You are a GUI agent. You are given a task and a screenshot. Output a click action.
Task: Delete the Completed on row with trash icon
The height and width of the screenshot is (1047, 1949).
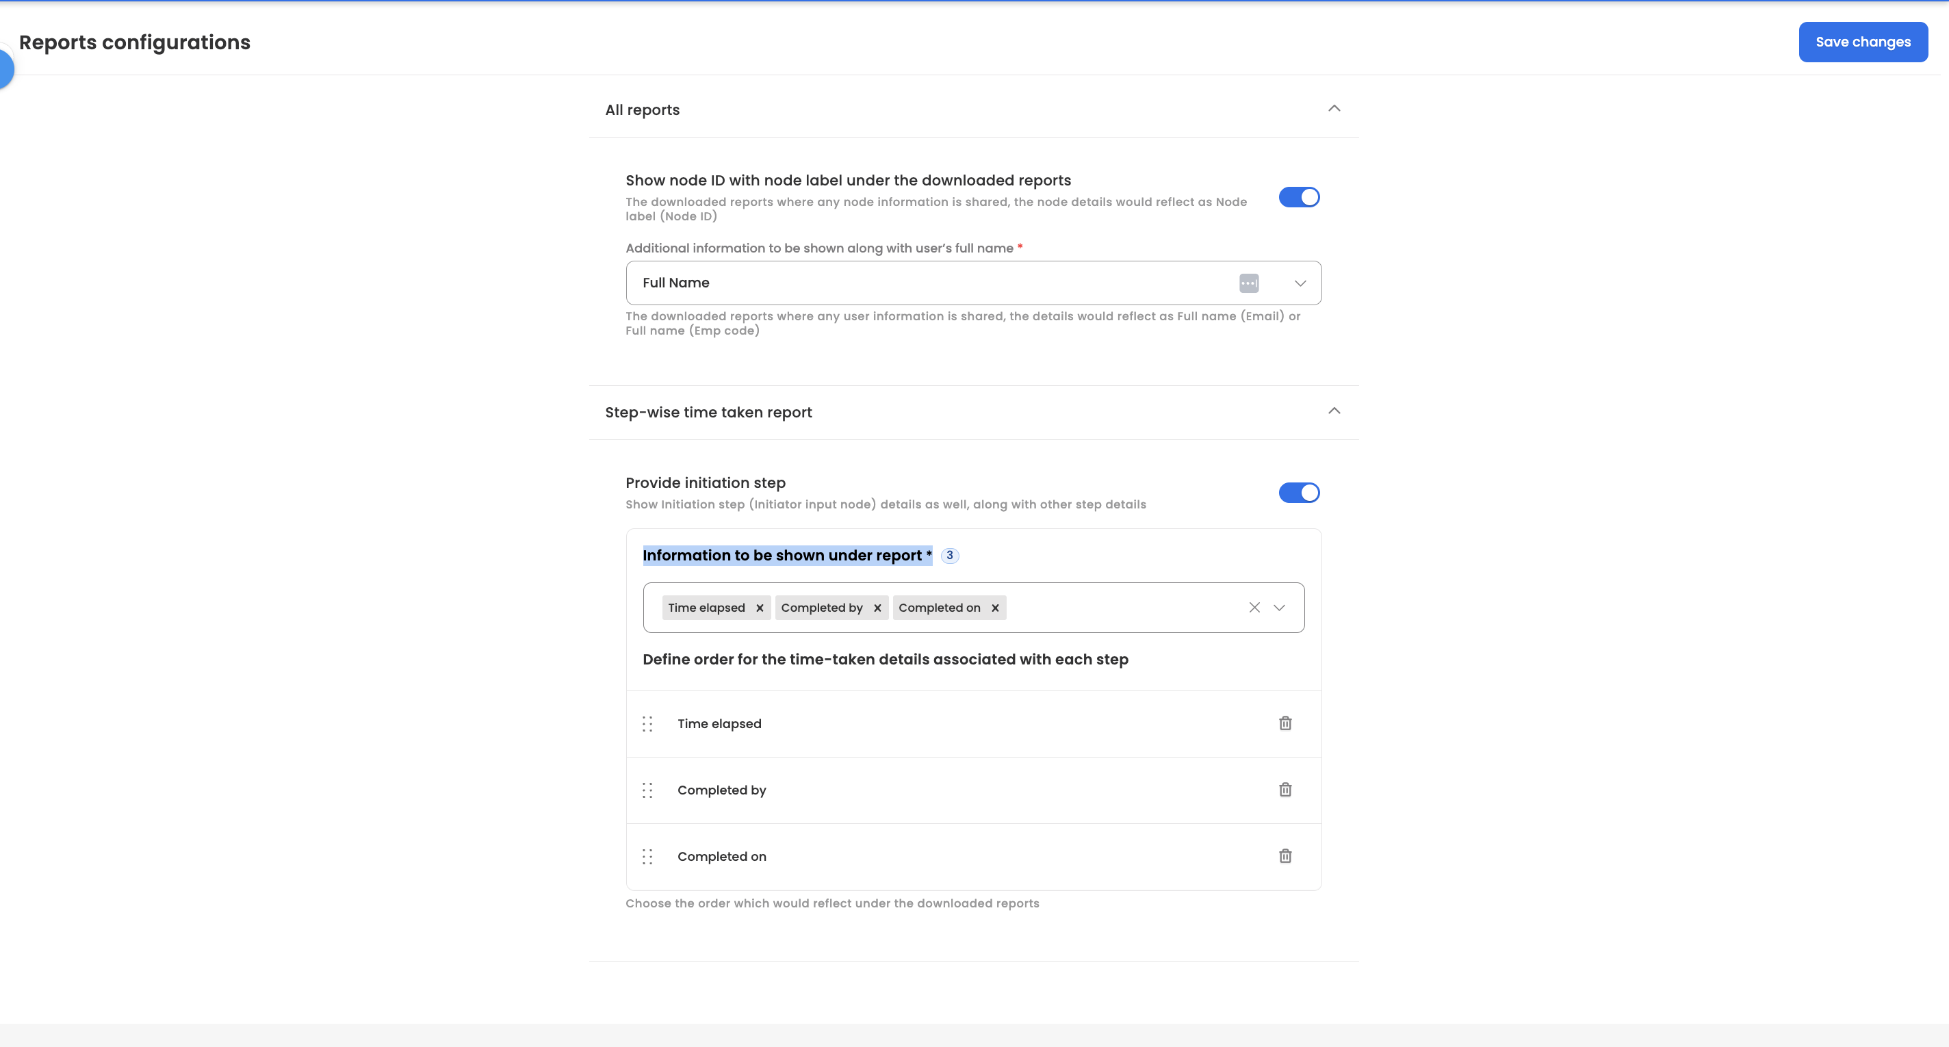click(1285, 855)
